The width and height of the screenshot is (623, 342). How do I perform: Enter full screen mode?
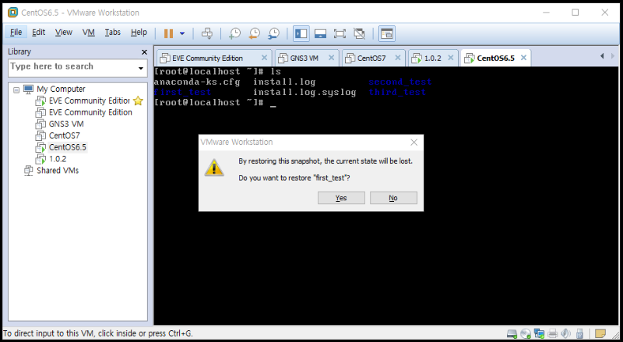(x=340, y=33)
